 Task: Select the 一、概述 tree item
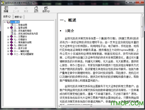(x=15, y=22)
